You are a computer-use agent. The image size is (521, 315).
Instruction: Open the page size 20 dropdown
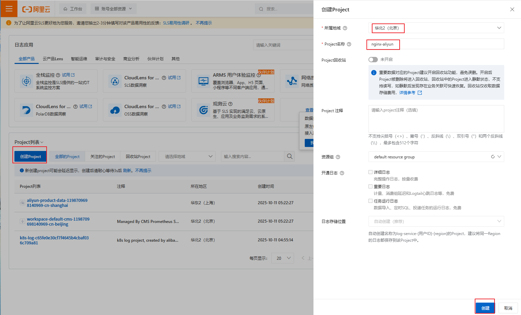[283, 258]
